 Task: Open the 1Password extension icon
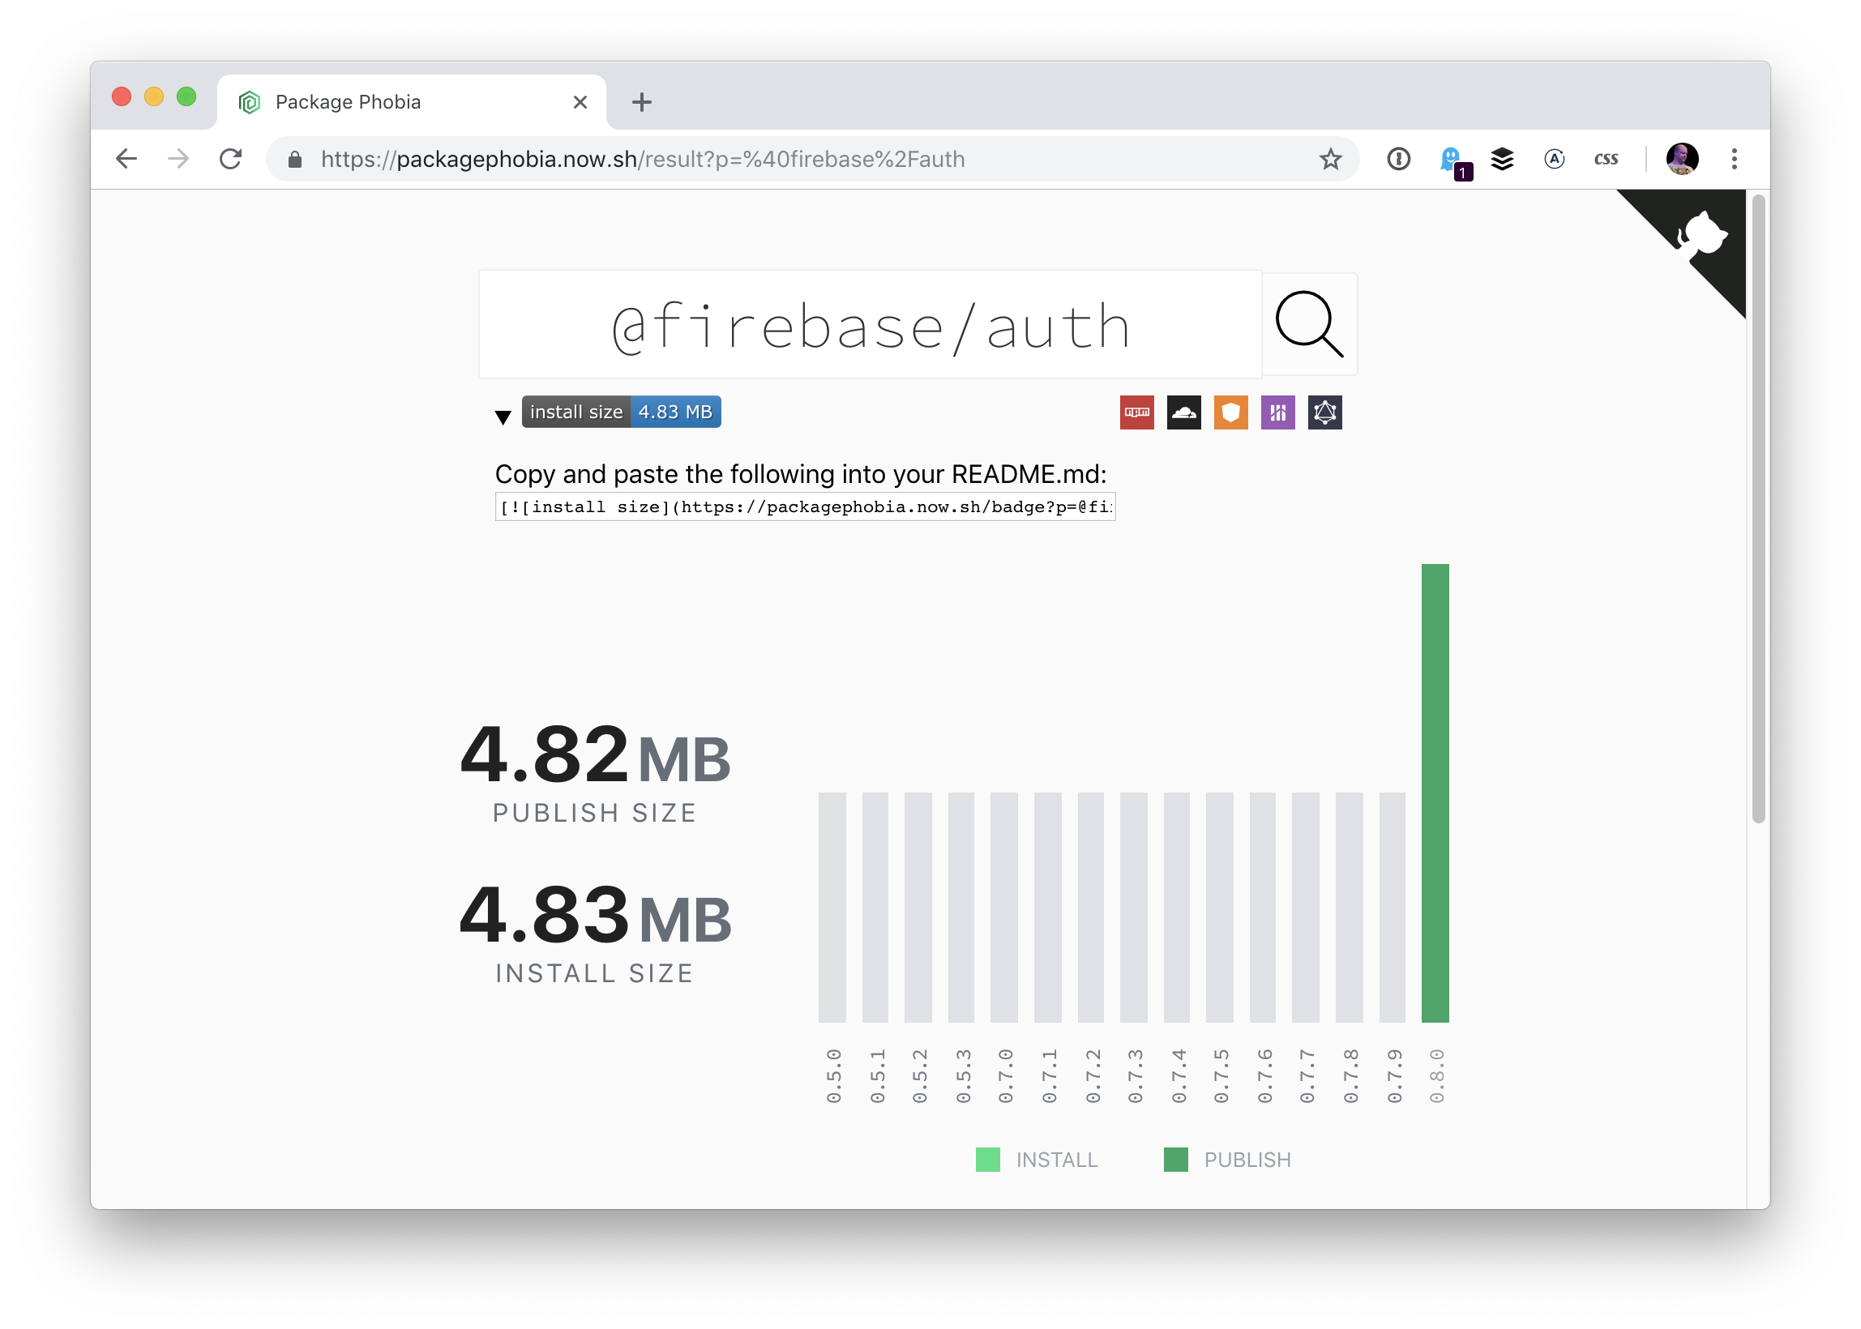click(1399, 159)
